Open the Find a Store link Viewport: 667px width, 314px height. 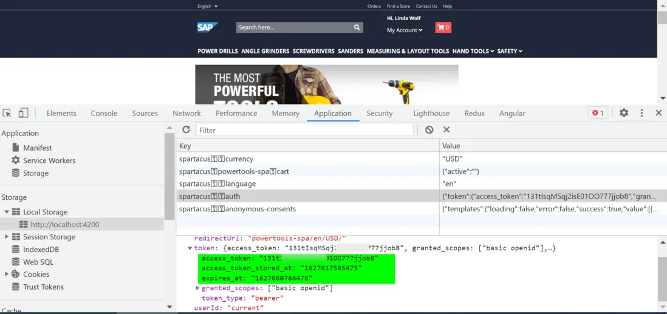(398, 7)
